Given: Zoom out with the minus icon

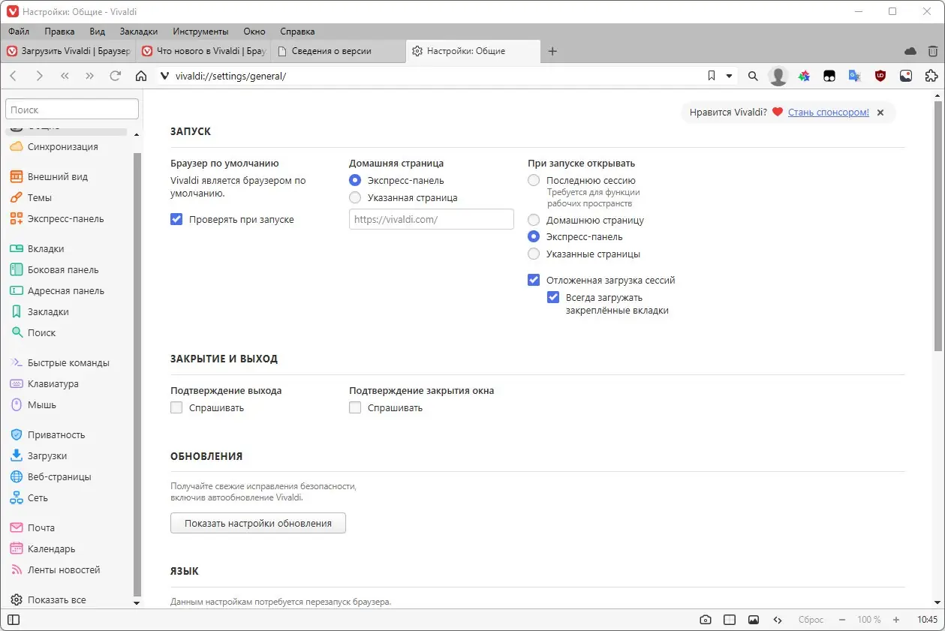Looking at the screenshot, I should pyautogui.click(x=842, y=620).
